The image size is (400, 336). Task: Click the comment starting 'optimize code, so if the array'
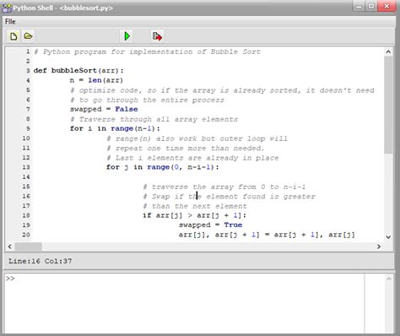coord(222,90)
